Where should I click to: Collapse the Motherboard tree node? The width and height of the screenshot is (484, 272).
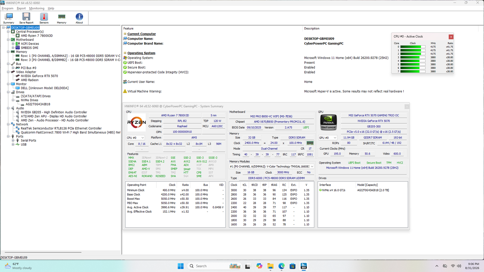pos(8,40)
